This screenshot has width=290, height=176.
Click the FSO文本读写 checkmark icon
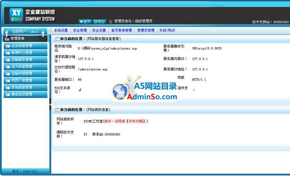click(x=80, y=90)
